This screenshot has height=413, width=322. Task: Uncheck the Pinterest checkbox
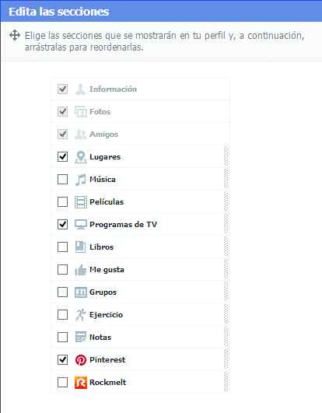(x=62, y=359)
